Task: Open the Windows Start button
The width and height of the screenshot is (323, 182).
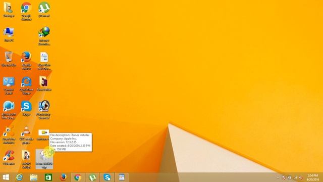Action: pyautogui.click(x=6, y=177)
